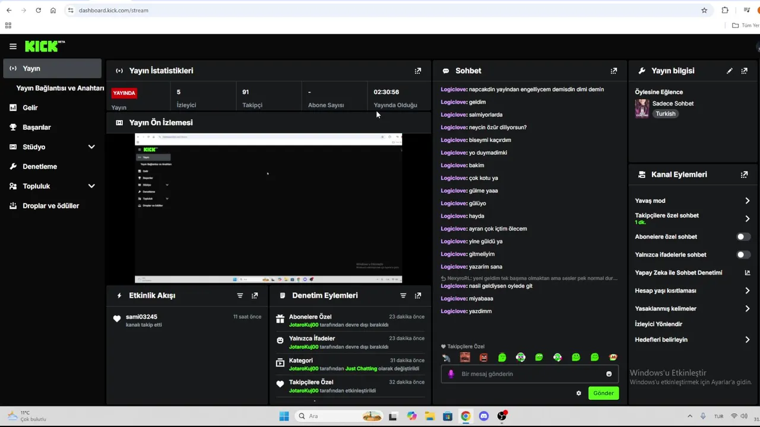Click the 'Öylesine Eğlence' stream title
The width and height of the screenshot is (760, 427).
click(x=659, y=92)
